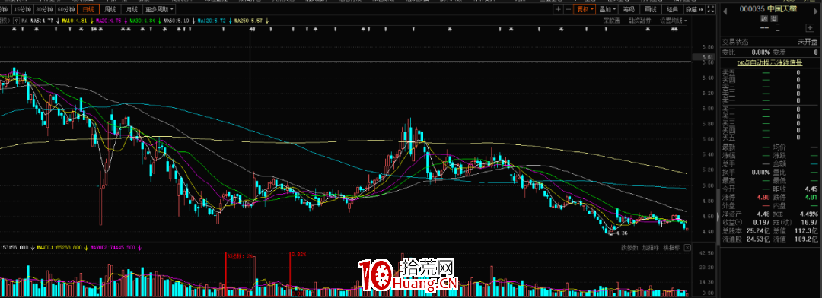Expand the 叠加 overlay dropdown
The height and width of the screenshot is (298, 822).
coord(607,9)
